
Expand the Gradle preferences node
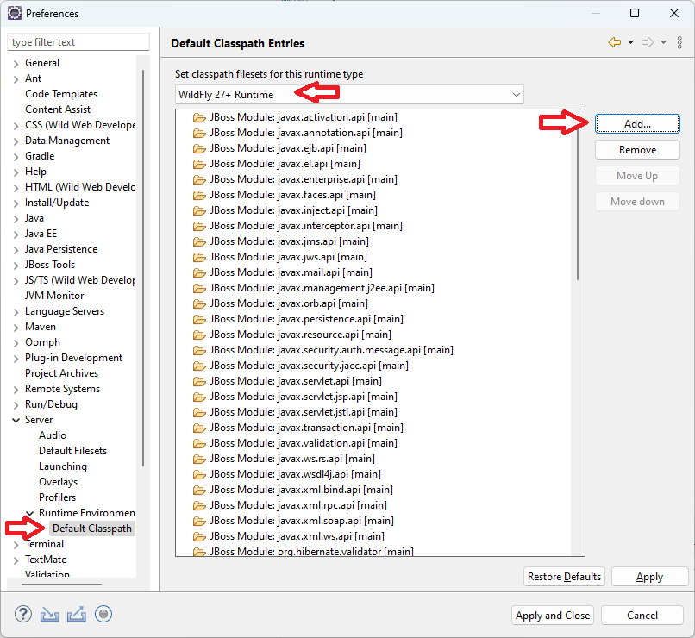[16, 156]
